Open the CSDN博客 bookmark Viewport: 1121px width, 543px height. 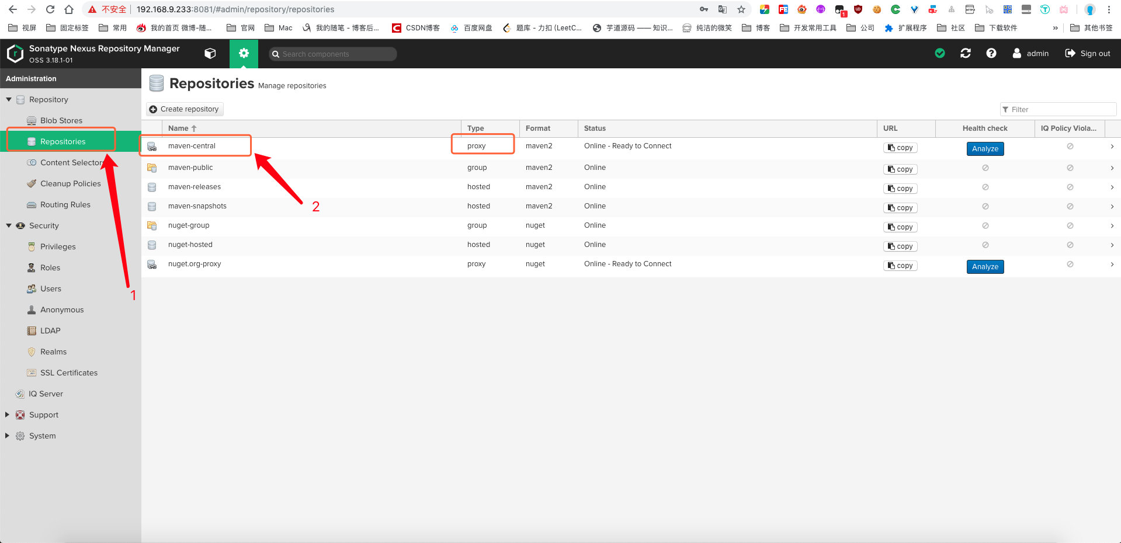pos(416,28)
